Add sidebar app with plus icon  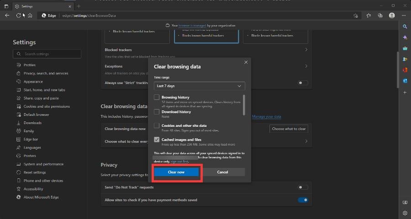tap(405, 93)
